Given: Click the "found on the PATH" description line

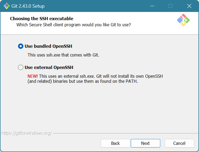Looking at the screenshot, I should pyautogui.click(x=83, y=81).
